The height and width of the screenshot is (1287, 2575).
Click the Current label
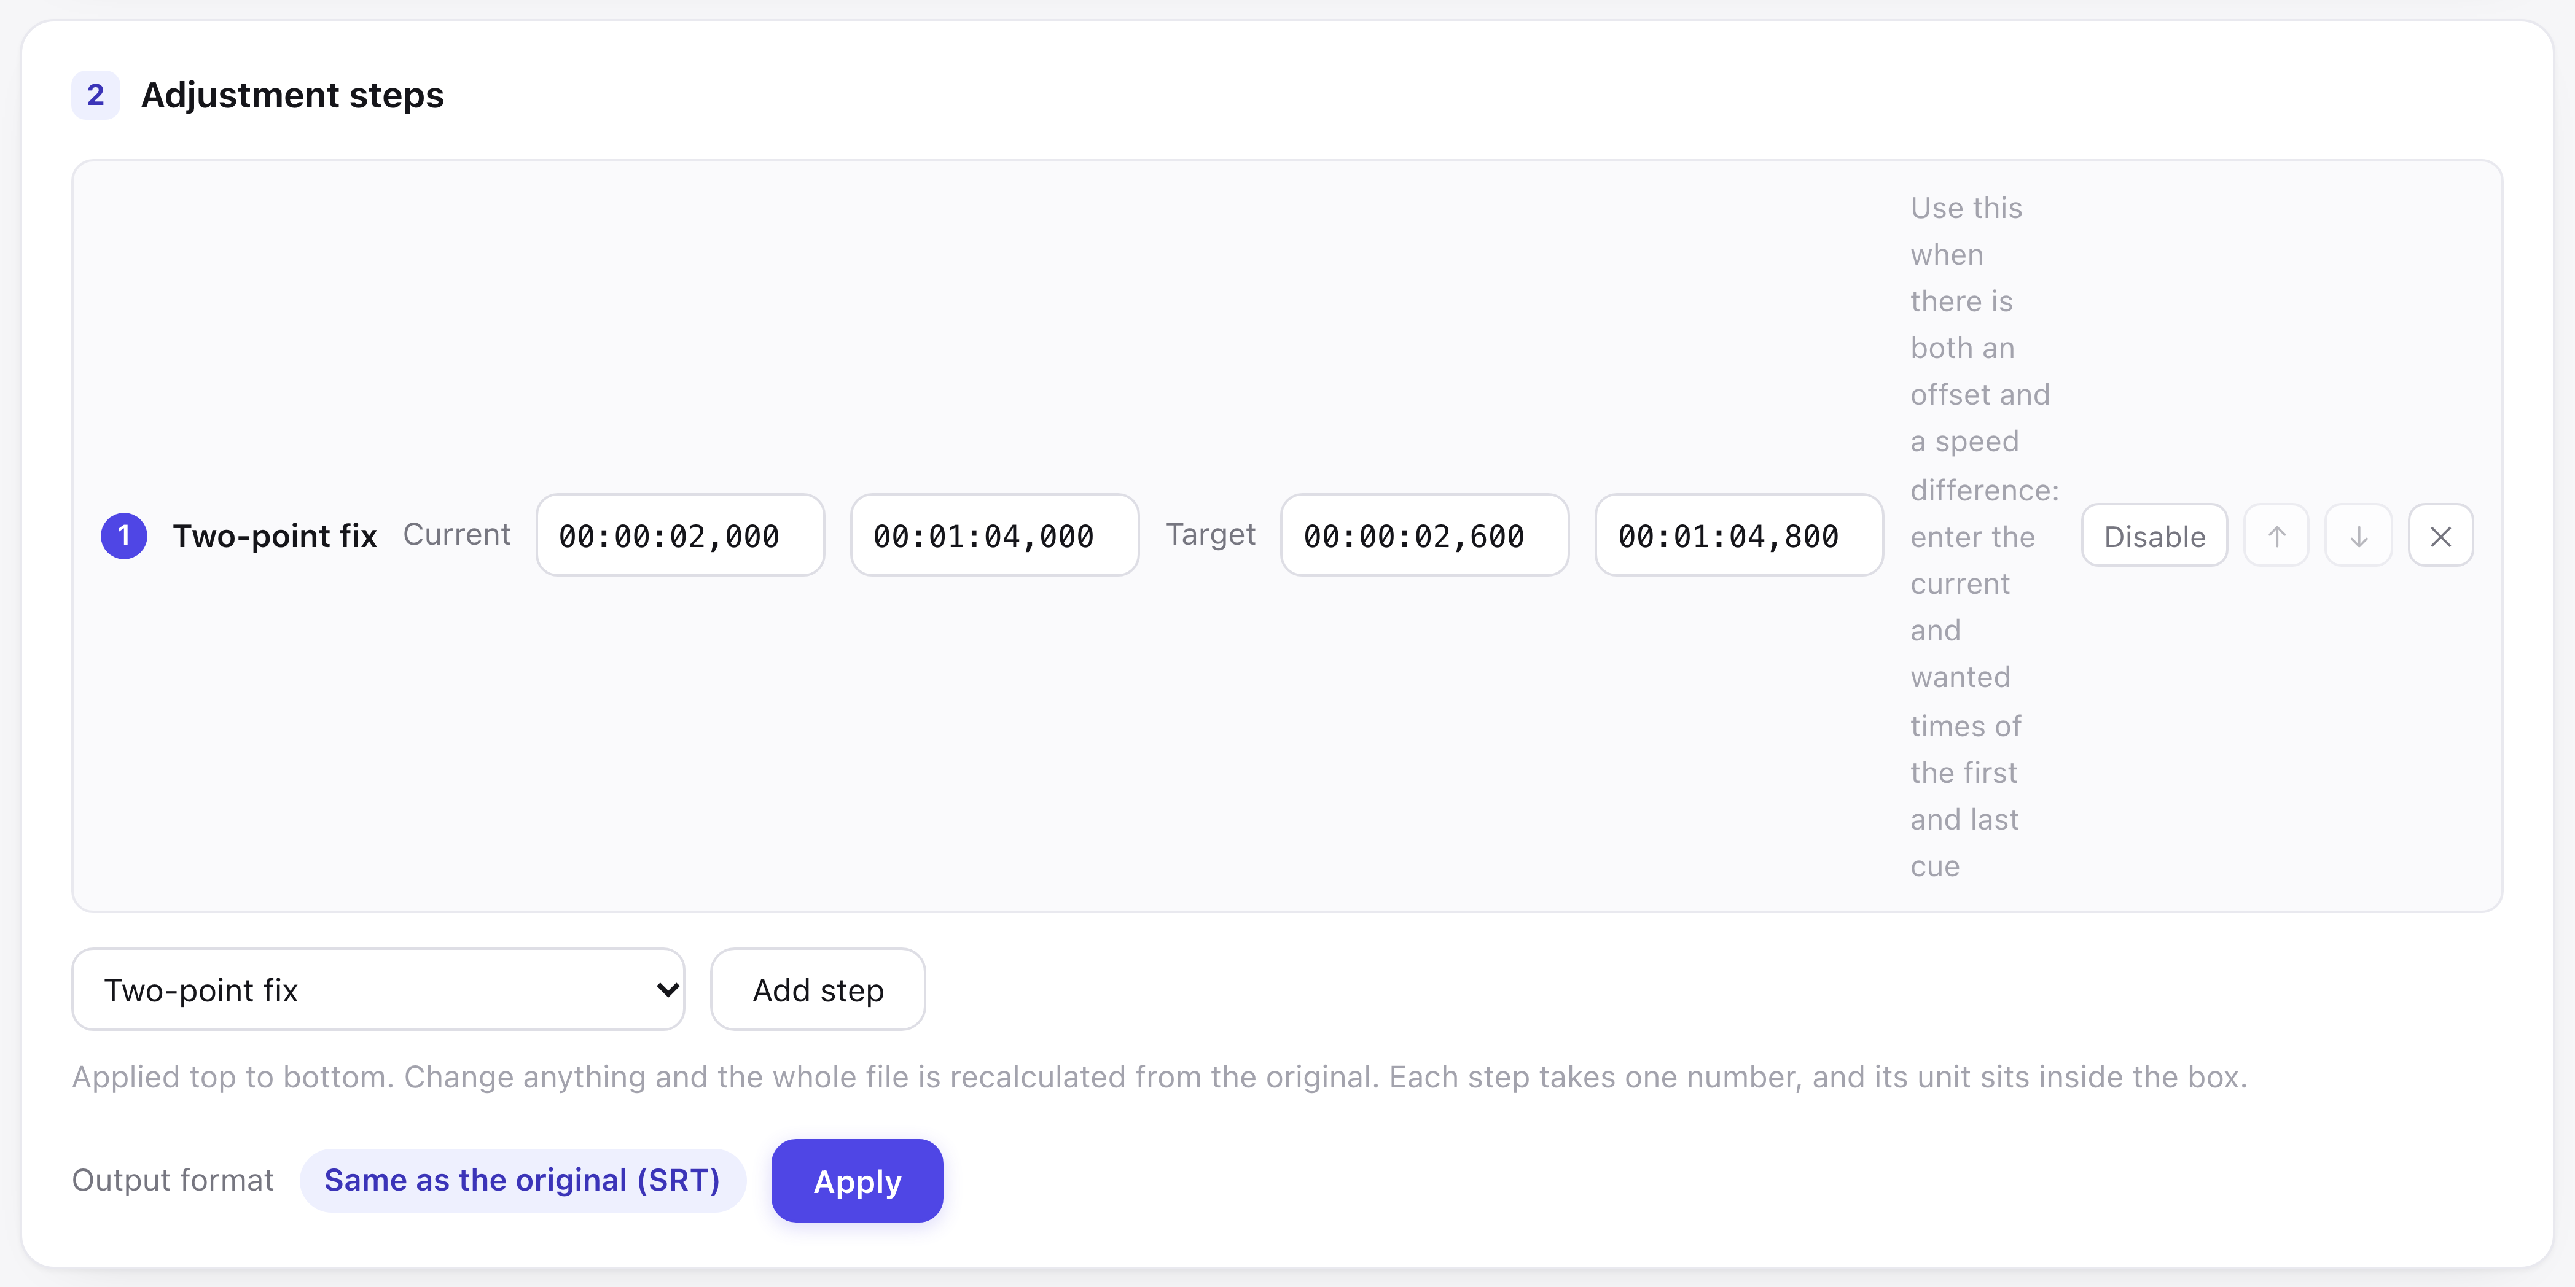coord(457,535)
